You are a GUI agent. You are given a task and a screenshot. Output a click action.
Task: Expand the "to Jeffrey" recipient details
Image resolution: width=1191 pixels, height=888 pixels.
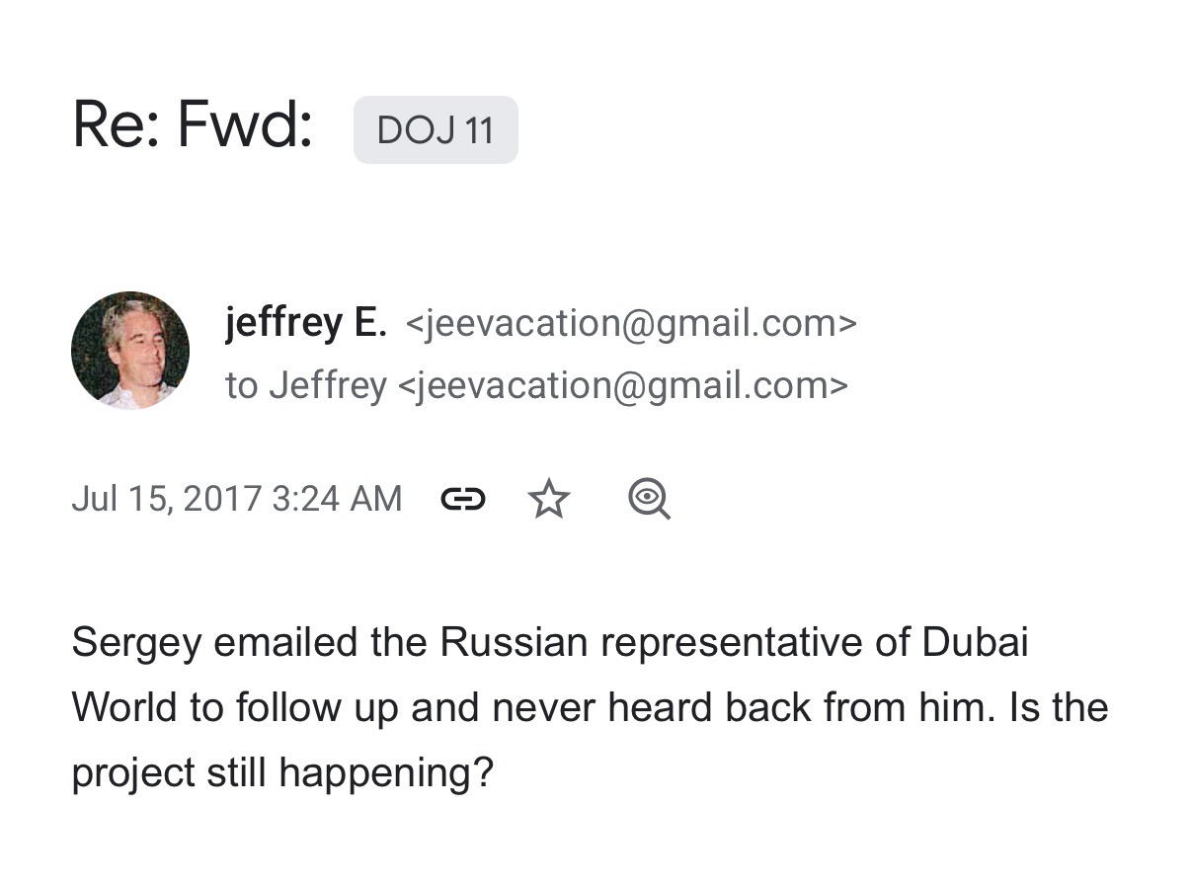tap(305, 385)
